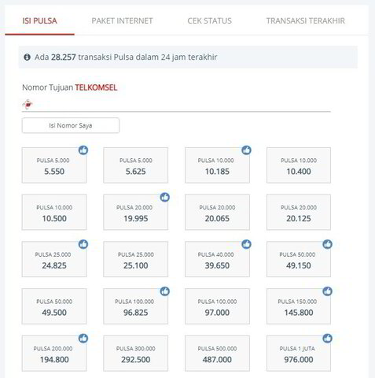Viewport: 375px width, 378px height.
Task: Click the Telkomsel logo in number field
Action: (x=28, y=105)
